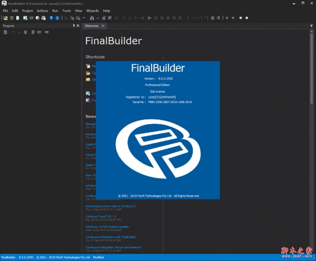Screen dimensions: 316x261
Task: Click the first Step Over arrow icon
Action: pyautogui.click(x=174, y=18)
